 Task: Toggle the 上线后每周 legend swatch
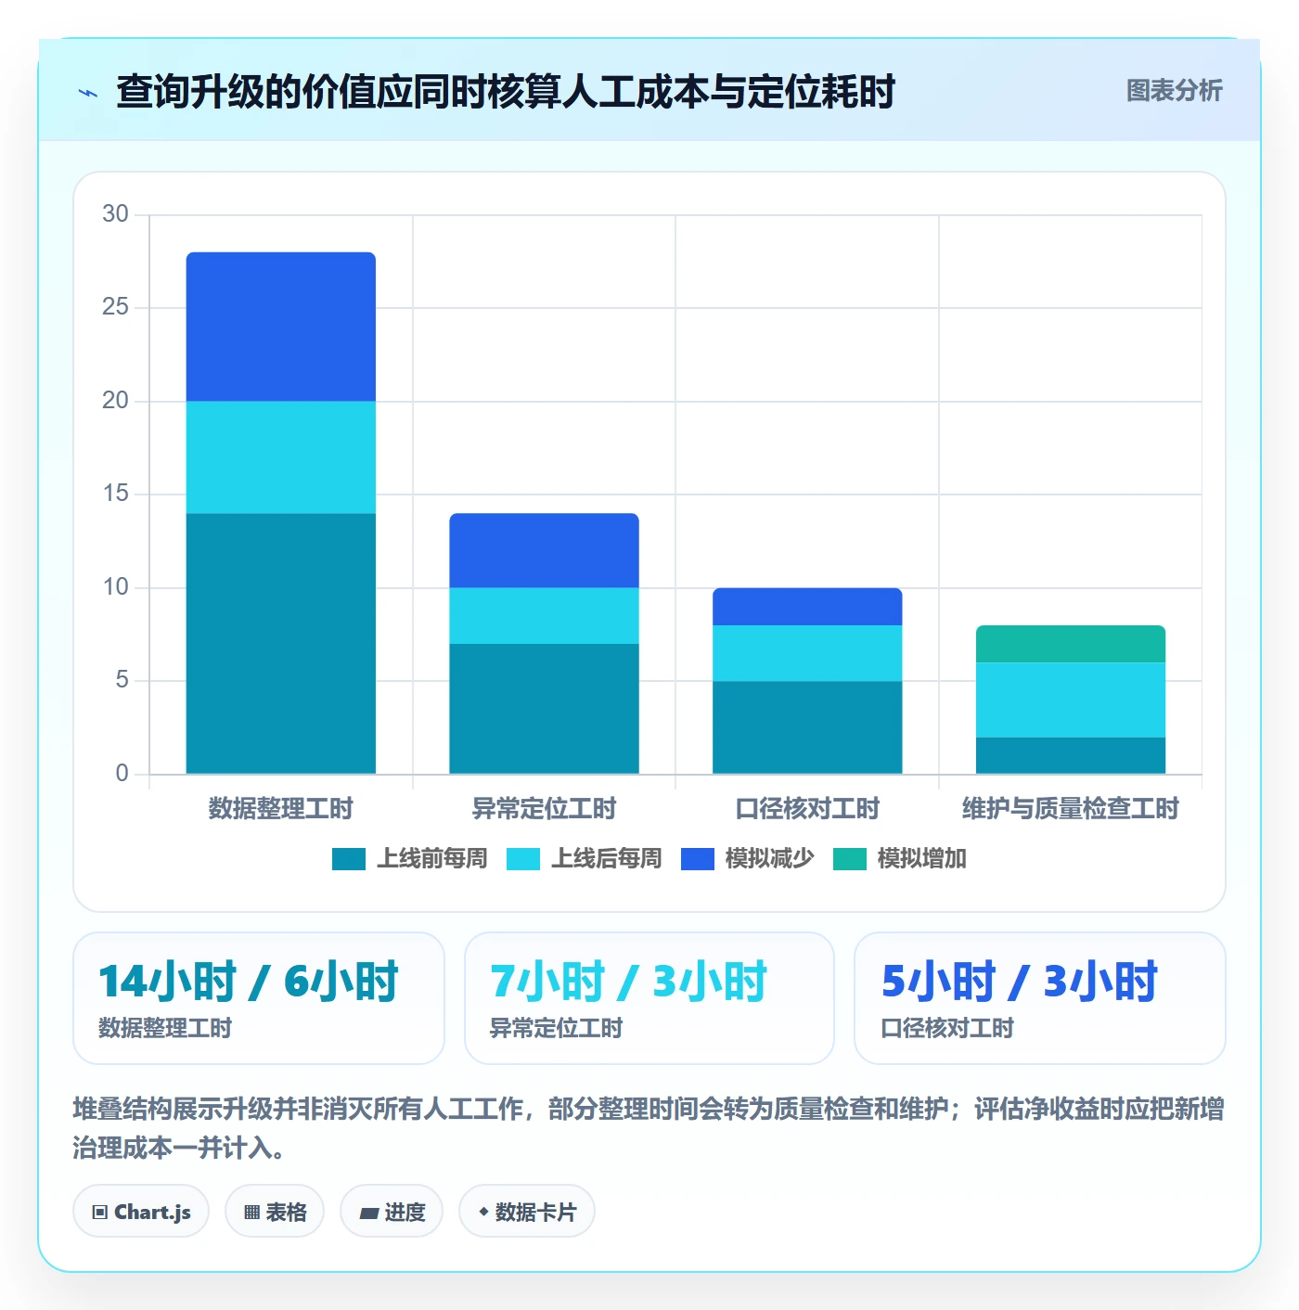coord(523,859)
